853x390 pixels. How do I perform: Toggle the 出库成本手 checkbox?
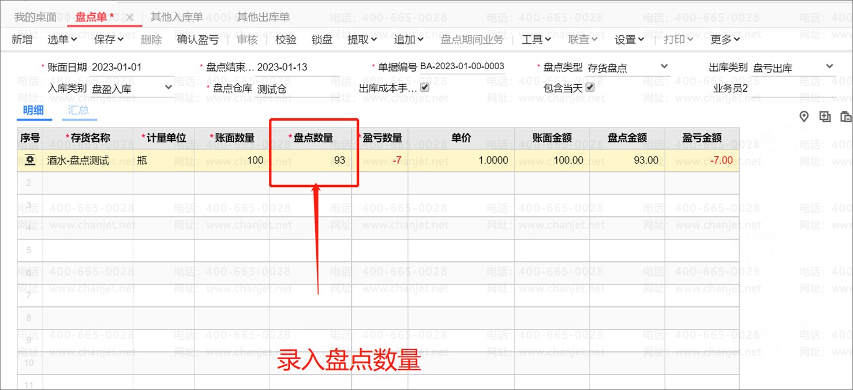click(425, 88)
